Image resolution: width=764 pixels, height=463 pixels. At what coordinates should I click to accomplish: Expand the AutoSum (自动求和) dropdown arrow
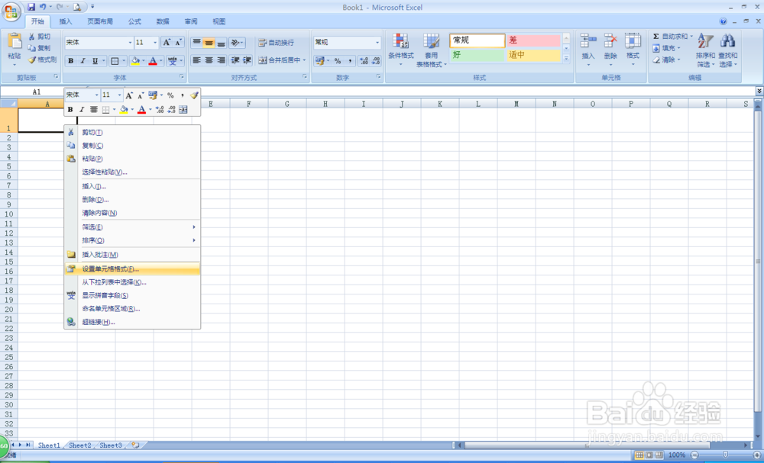(x=691, y=37)
